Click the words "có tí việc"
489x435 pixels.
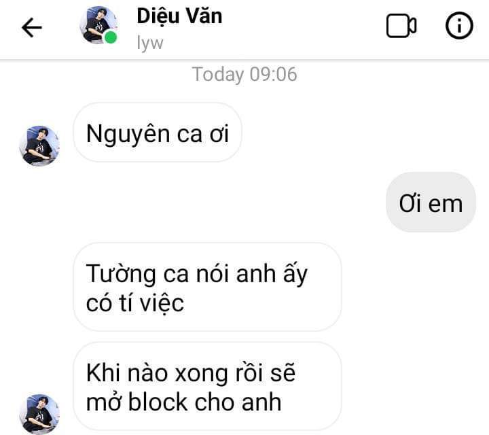coord(135,303)
